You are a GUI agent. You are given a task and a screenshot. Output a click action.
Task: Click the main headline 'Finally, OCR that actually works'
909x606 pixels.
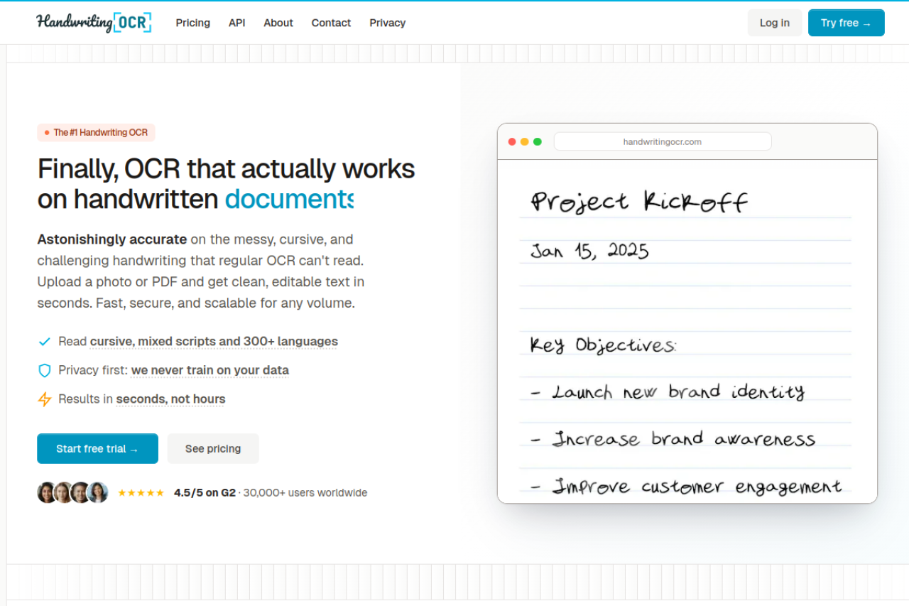coord(226,169)
